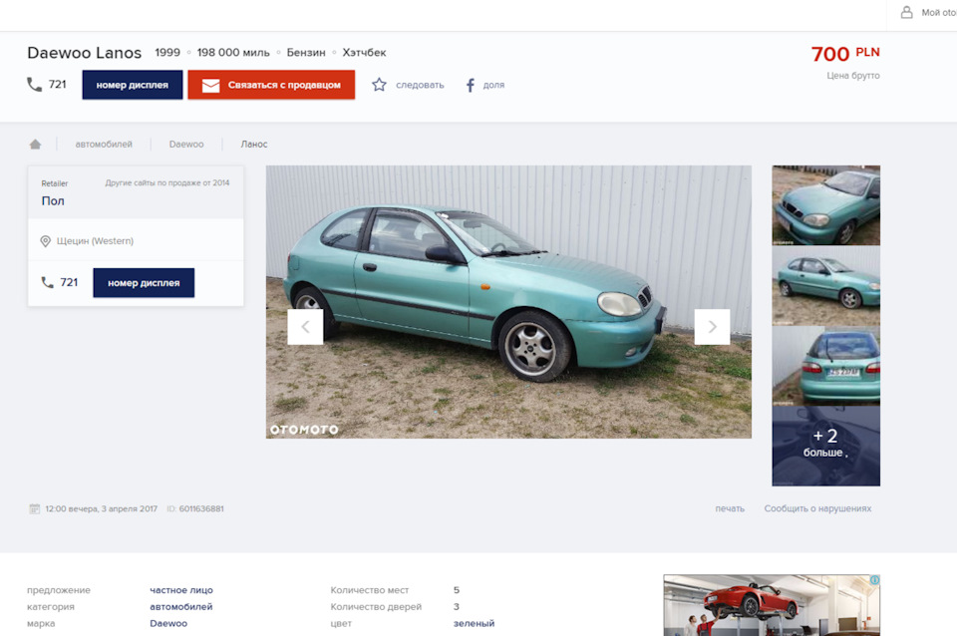Open '+2 больше' additional photos thumbnail
This screenshot has width=957, height=636.
pos(825,447)
